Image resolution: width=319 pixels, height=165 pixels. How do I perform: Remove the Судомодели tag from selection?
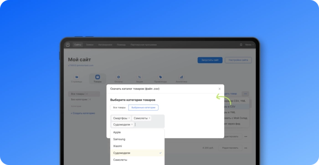[x=132, y=125]
